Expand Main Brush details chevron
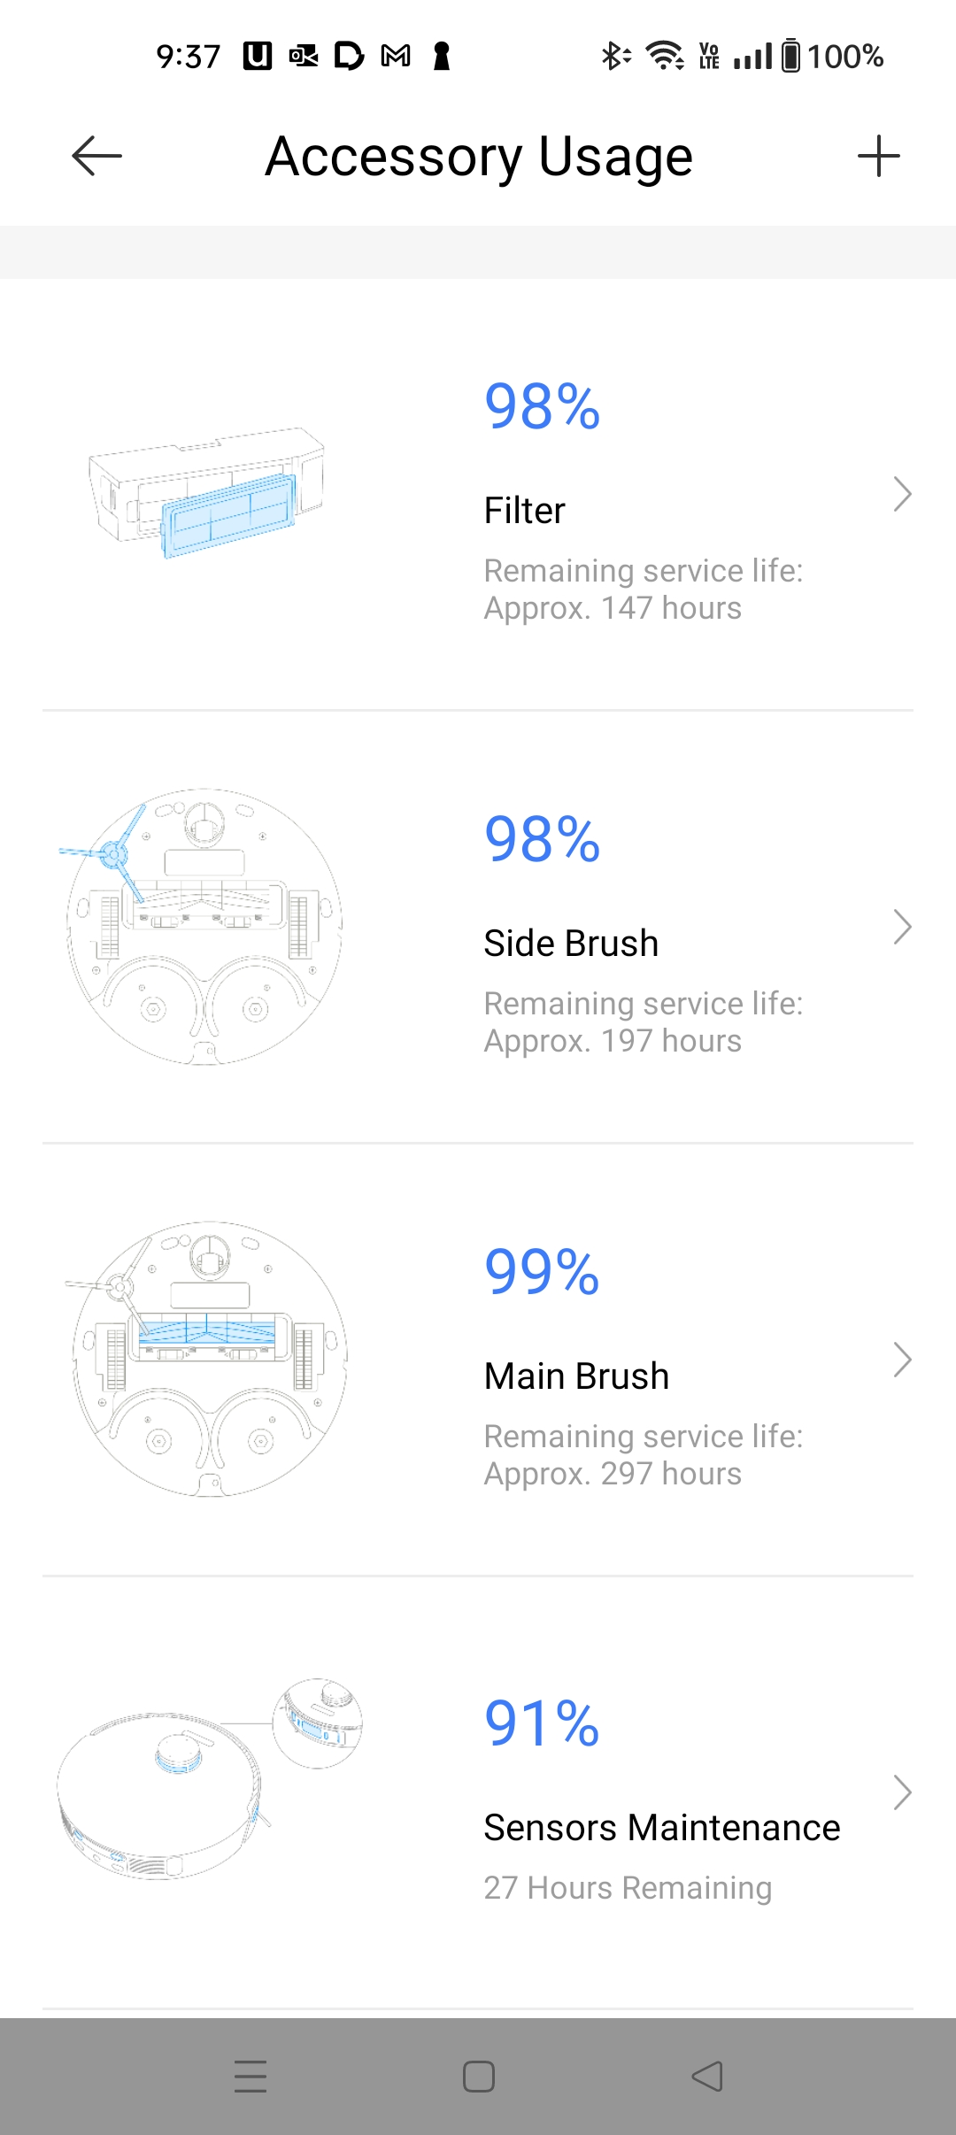Viewport: 956px width, 2135px height. tap(901, 1360)
